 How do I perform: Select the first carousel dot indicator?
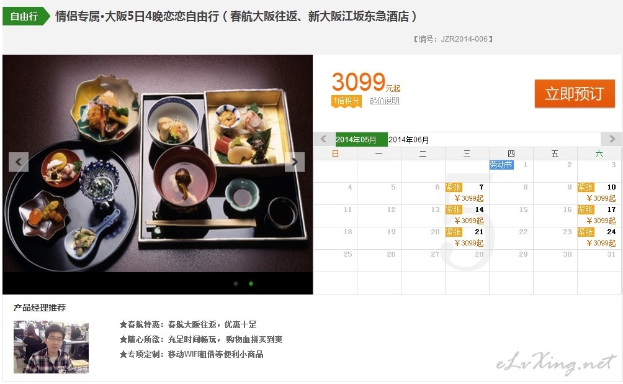pyautogui.click(x=236, y=284)
